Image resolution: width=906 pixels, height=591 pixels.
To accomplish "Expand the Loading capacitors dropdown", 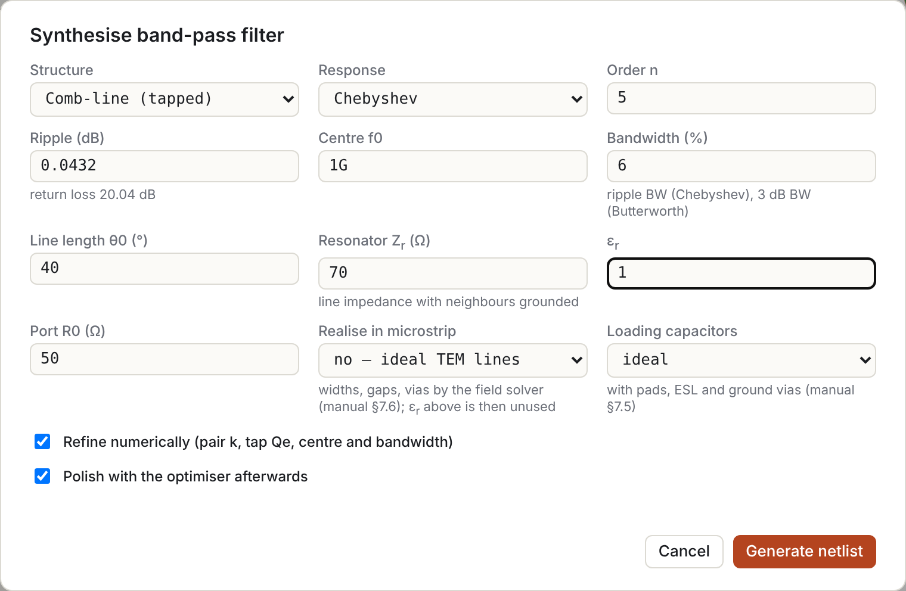I will [x=741, y=360].
